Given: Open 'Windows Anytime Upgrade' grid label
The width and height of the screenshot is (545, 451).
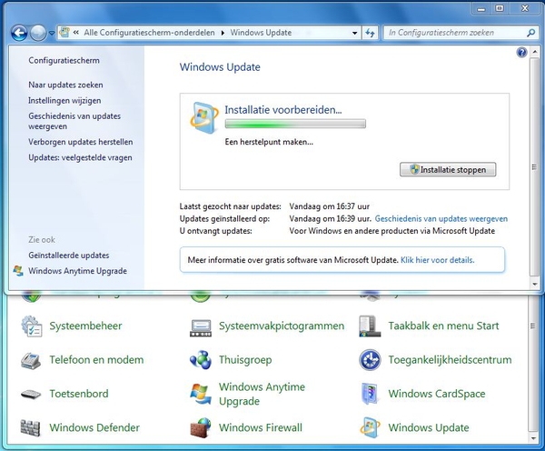Looking at the screenshot, I should [262, 394].
